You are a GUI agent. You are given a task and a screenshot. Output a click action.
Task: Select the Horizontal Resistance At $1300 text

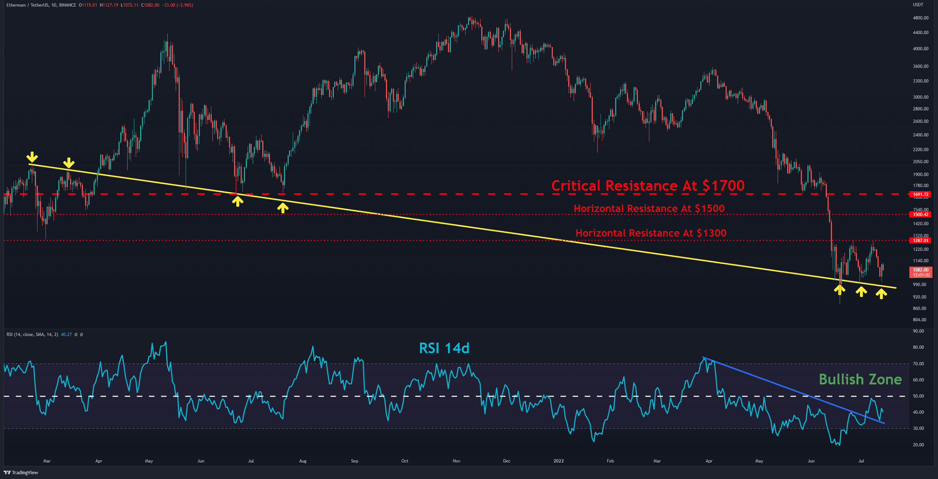[651, 233]
